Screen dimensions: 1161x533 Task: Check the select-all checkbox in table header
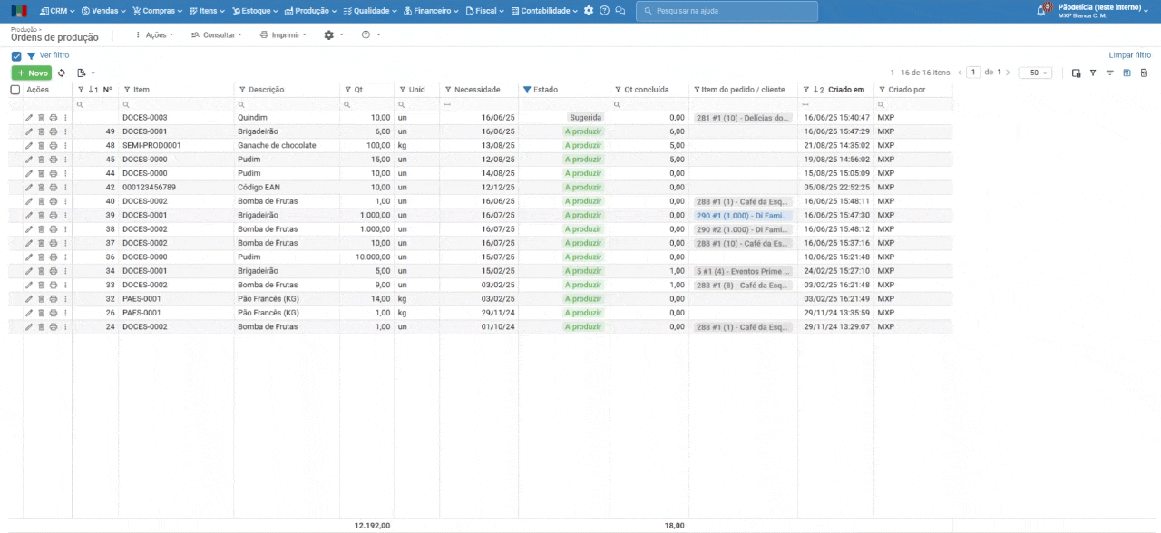click(x=15, y=90)
